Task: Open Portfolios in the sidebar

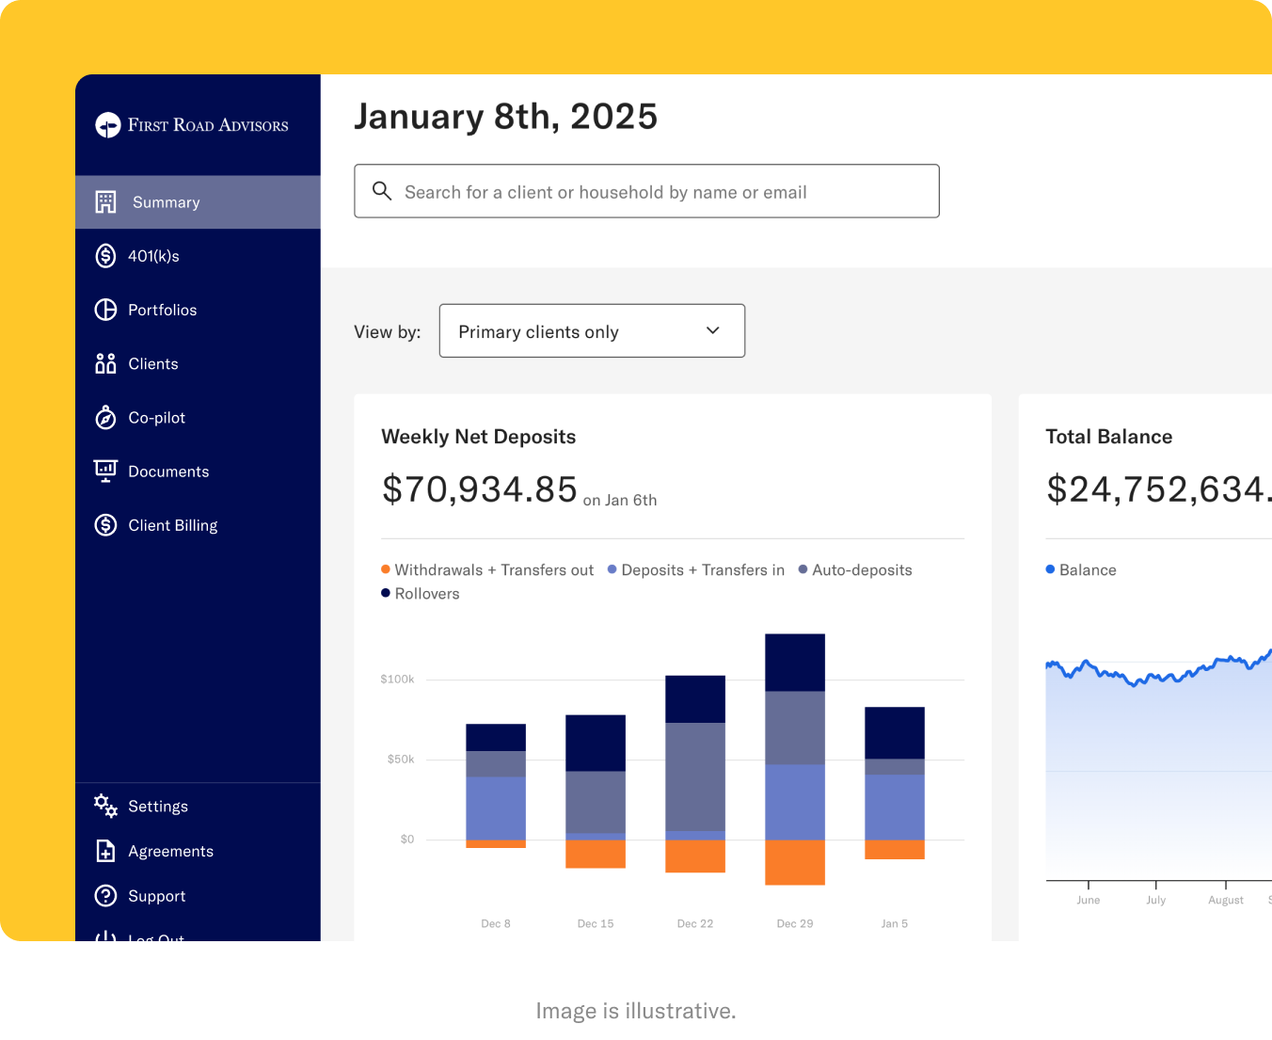Action: coord(198,310)
